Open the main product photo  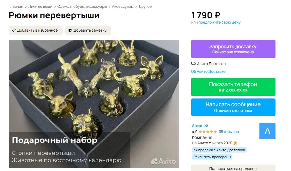(x=94, y=104)
